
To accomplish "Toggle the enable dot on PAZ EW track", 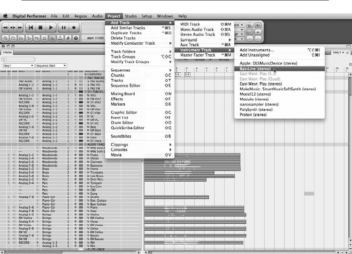I will coord(75,88).
